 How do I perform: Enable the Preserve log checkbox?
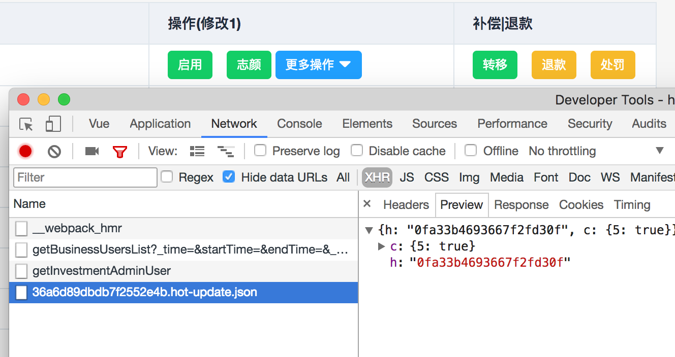(260, 151)
